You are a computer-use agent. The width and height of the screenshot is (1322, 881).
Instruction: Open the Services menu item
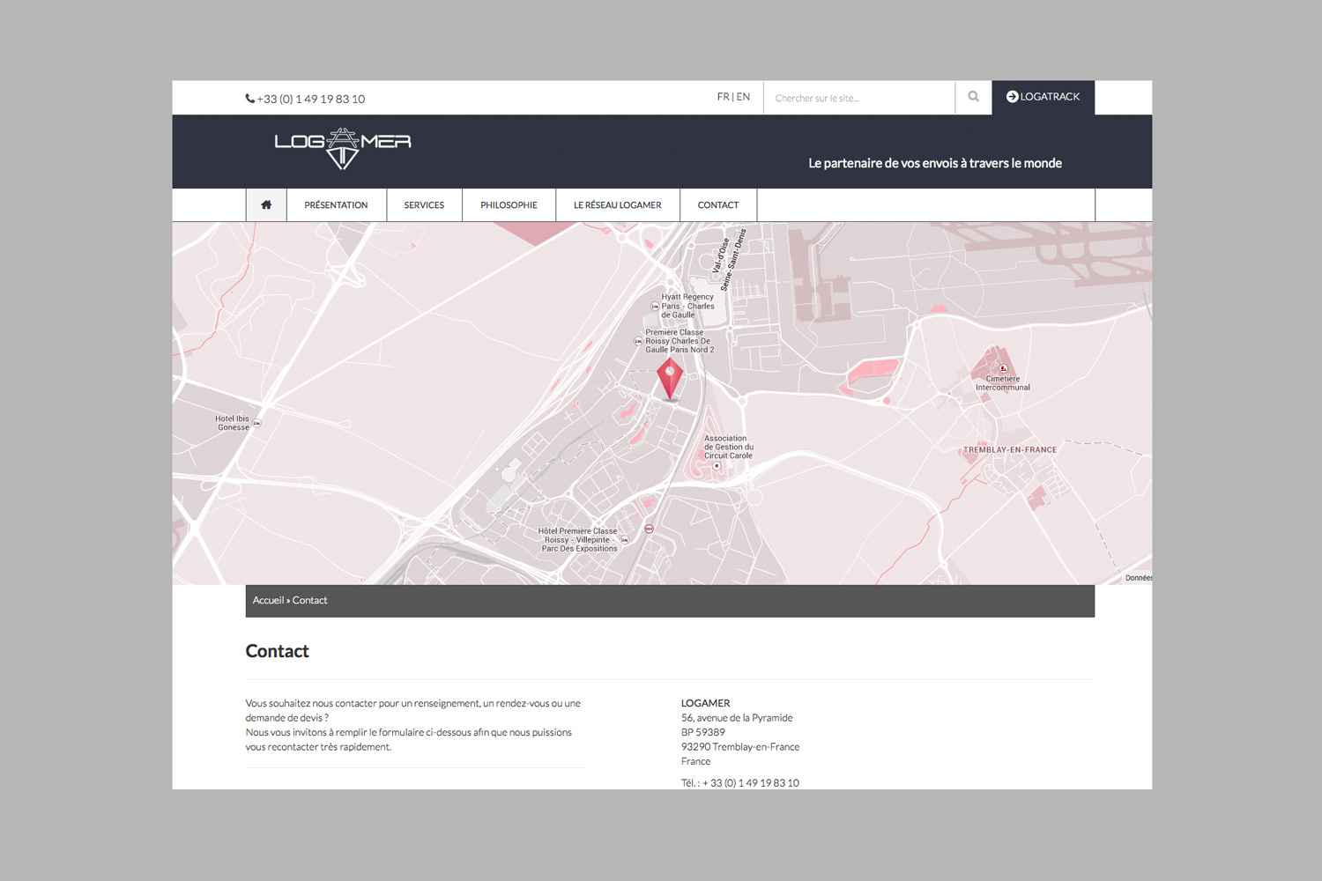[424, 205]
